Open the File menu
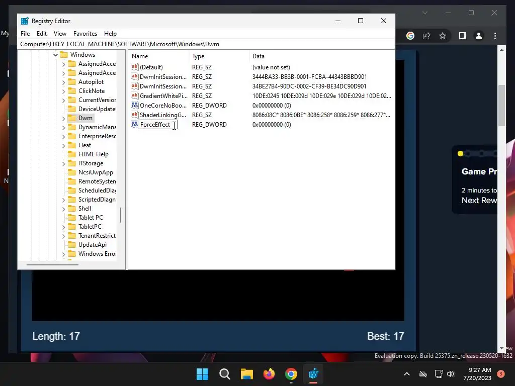This screenshot has width=515, height=386. (25, 34)
